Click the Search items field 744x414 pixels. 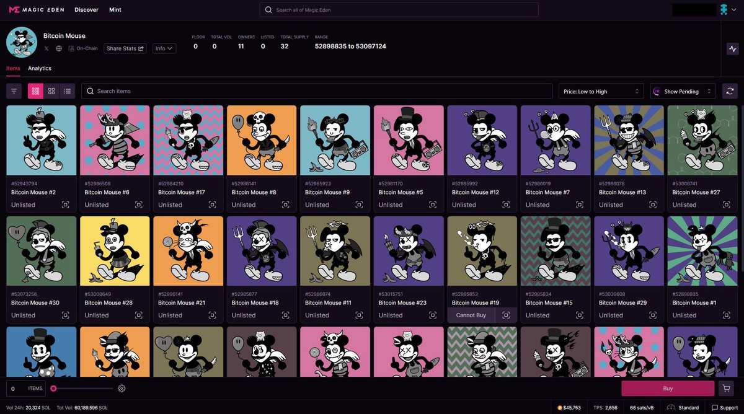click(x=317, y=91)
